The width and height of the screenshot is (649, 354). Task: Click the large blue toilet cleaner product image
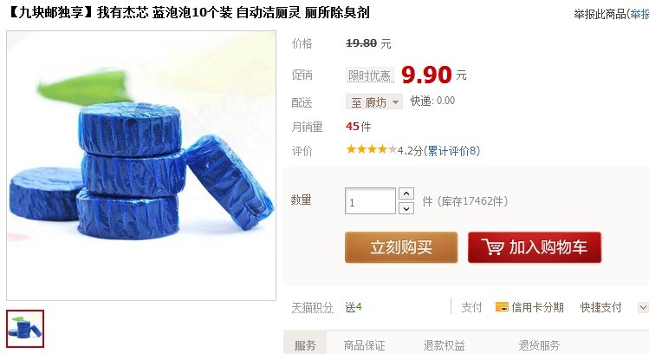click(141, 166)
